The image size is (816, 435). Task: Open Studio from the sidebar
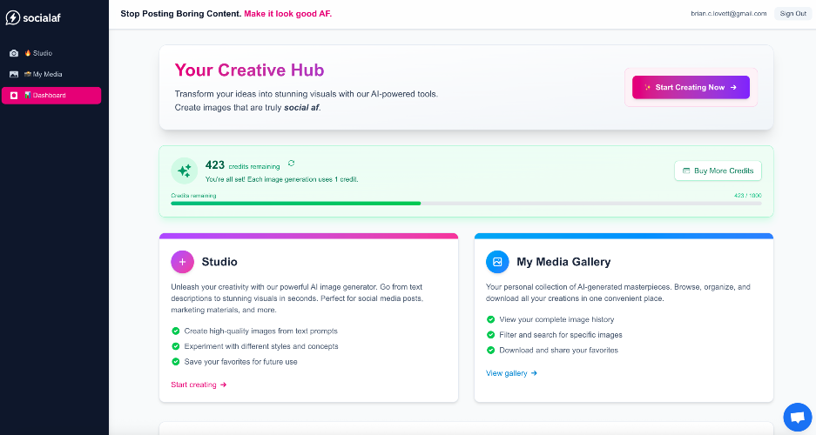pyautogui.click(x=42, y=53)
